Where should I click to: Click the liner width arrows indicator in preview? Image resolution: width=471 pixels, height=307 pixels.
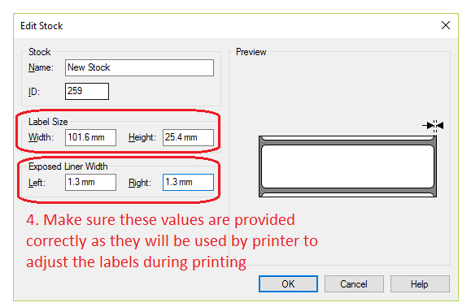(x=433, y=125)
